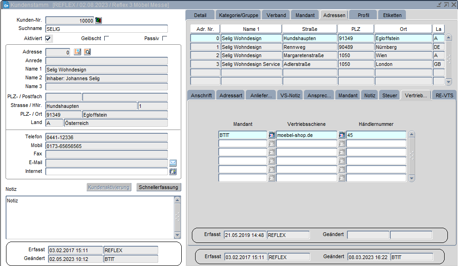Tick the Gelöscht checkbox
Screen dimensions: 458x266
point(107,38)
